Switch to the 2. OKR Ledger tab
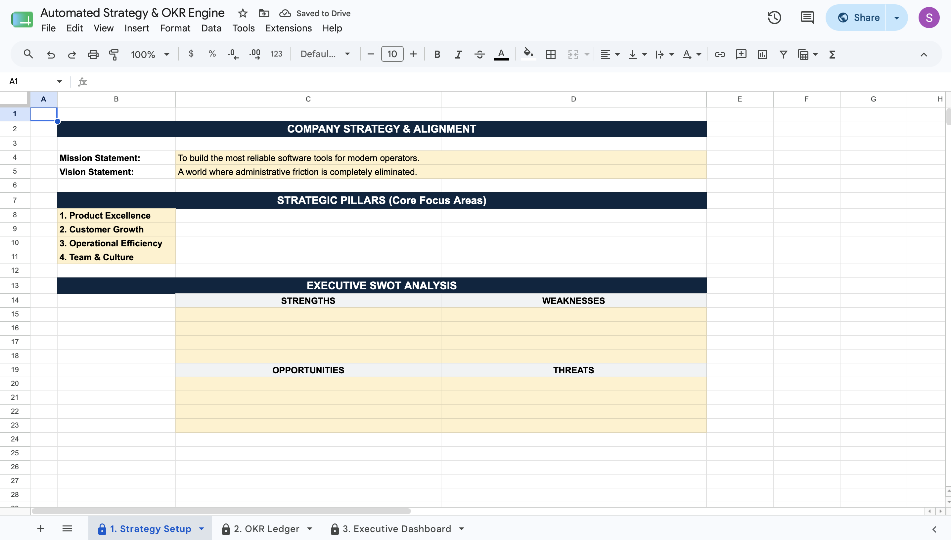 coord(266,528)
